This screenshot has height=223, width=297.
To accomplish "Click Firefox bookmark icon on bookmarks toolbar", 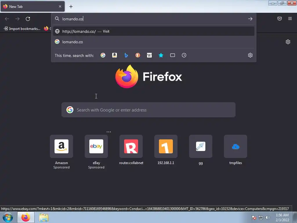I will 46,28.
